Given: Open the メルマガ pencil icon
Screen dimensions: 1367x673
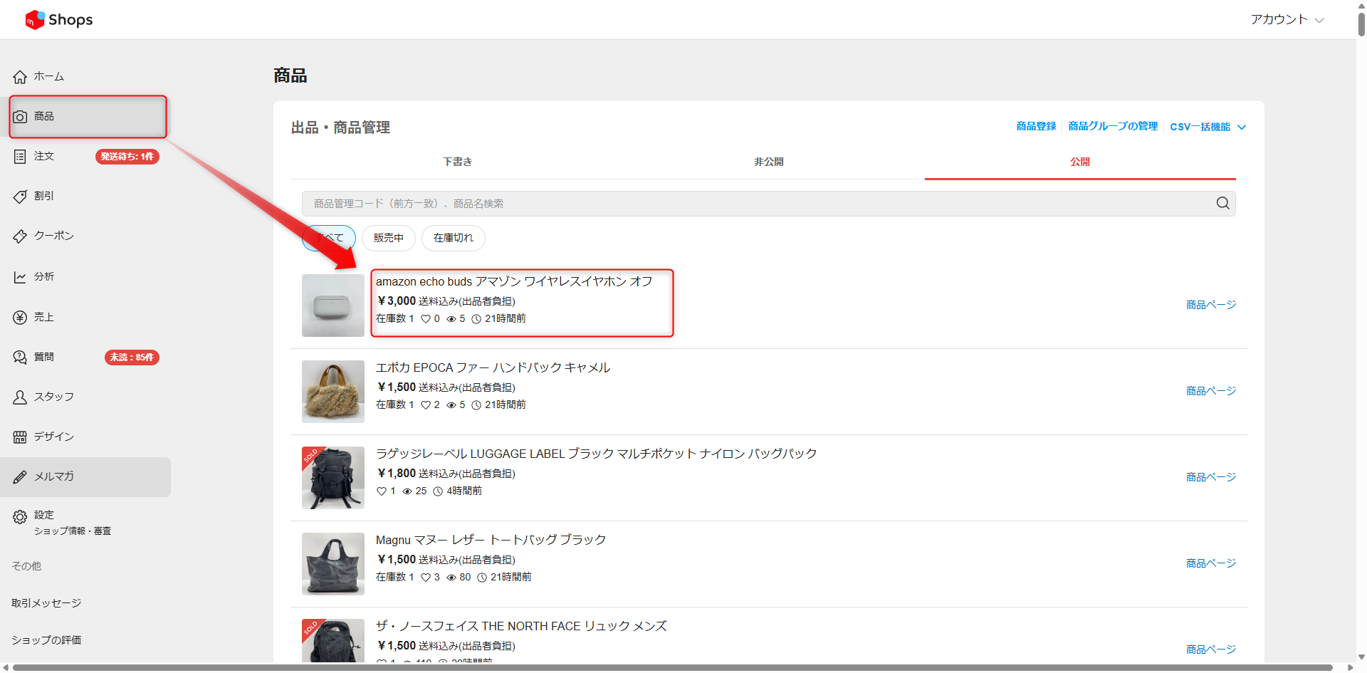Looking at the screenshot, I should click(20, 477).
